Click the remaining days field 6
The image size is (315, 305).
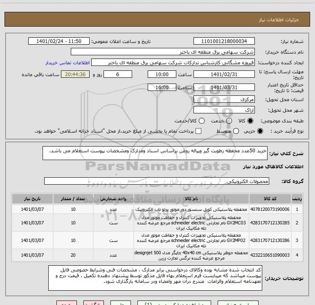coord(118,75)
